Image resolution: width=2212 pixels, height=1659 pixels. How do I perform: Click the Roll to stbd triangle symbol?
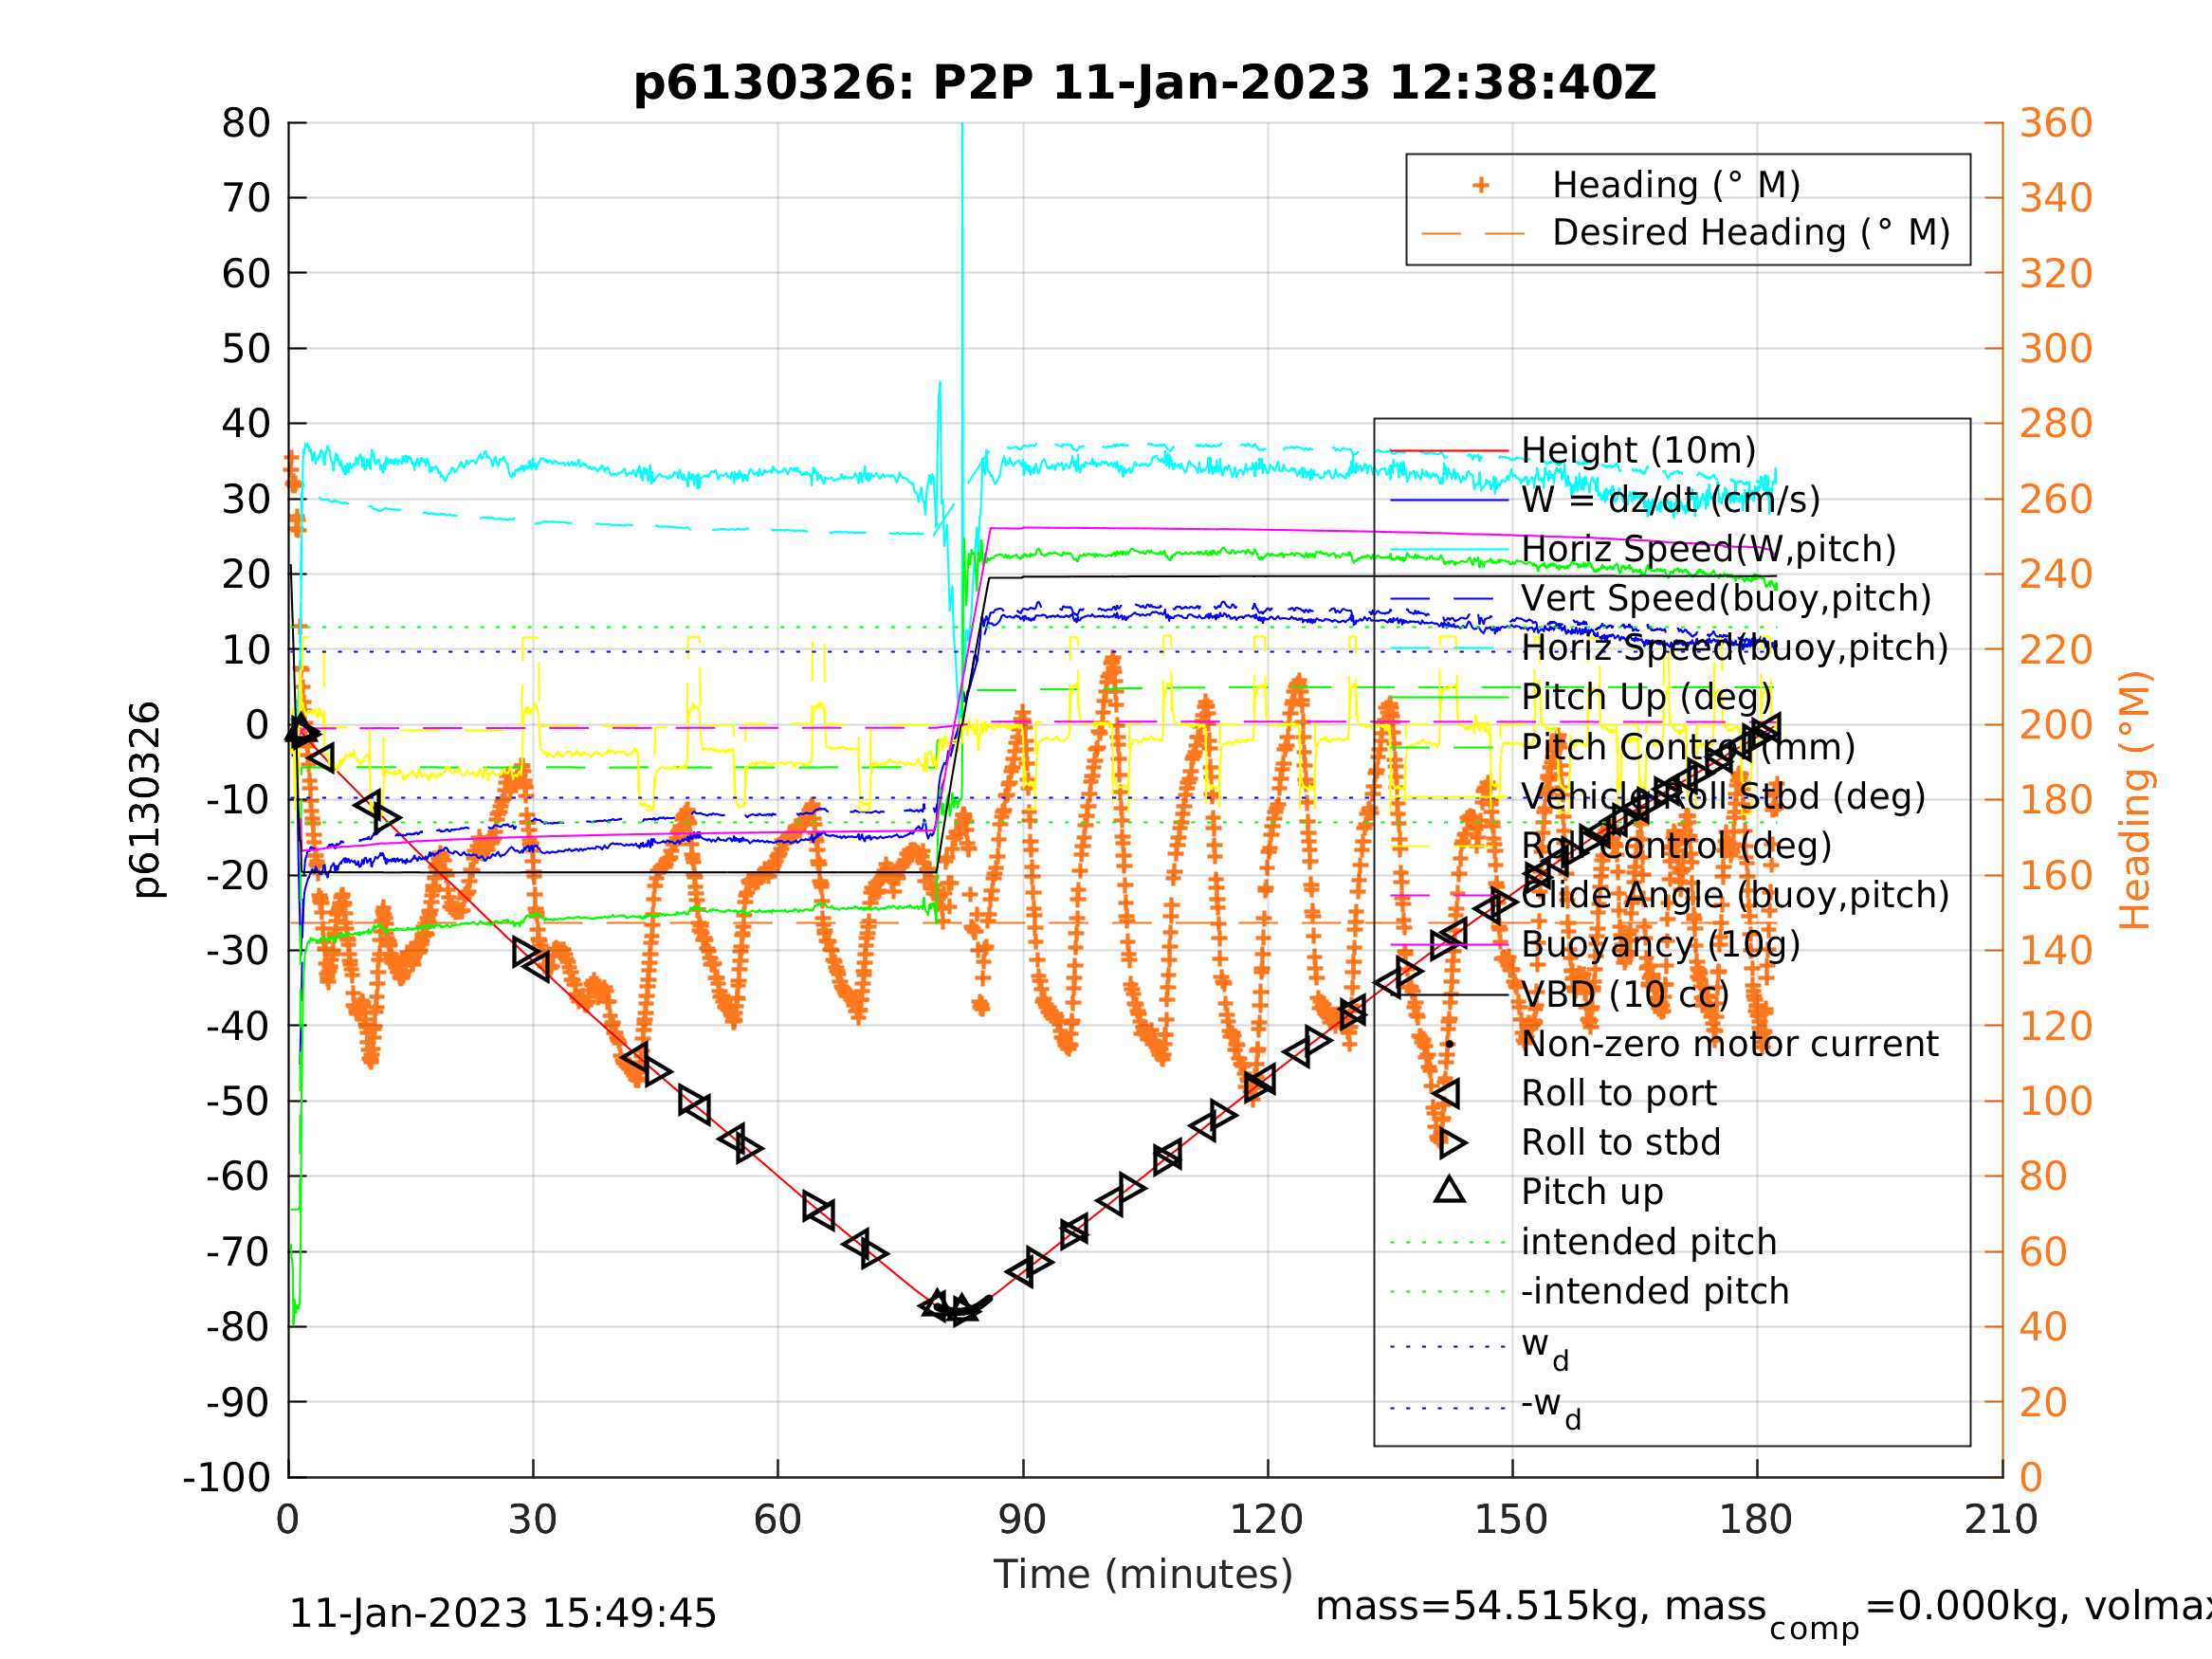point(1452,1143)
